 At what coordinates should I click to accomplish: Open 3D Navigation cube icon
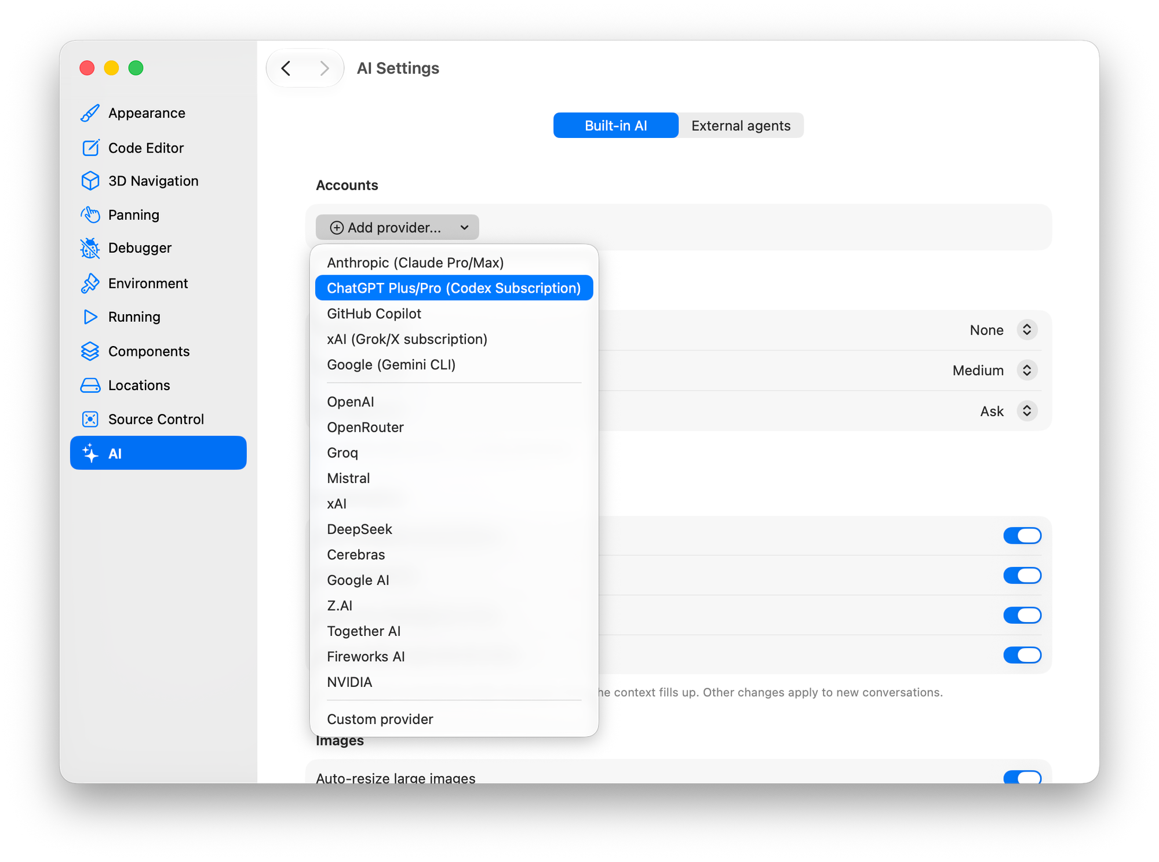coord(90,181)
